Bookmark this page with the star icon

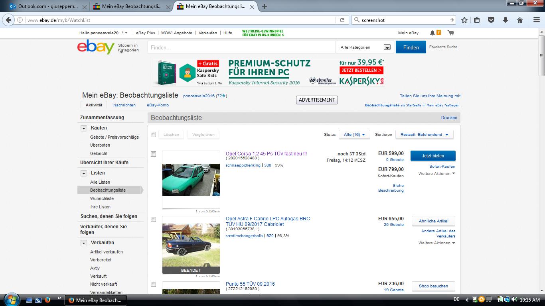click(x=464, y=20)
